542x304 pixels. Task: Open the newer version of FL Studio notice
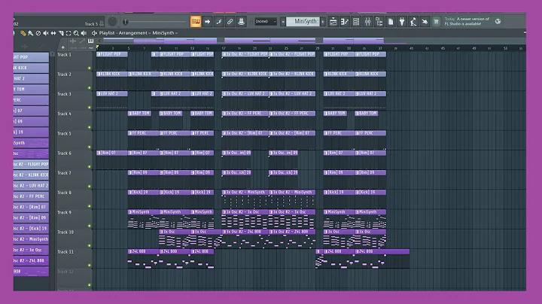(x=467, y=21)
